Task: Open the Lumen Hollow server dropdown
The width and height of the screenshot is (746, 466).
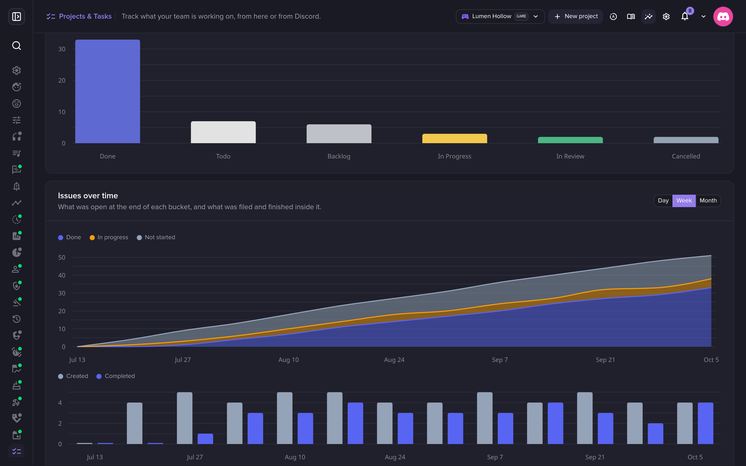Action: pos(500,16)
